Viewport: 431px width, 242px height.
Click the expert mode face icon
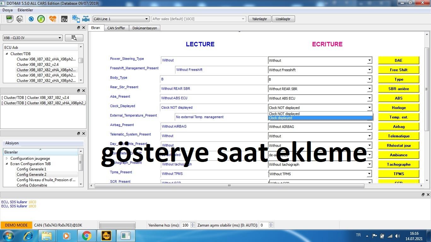pos(20,19)
